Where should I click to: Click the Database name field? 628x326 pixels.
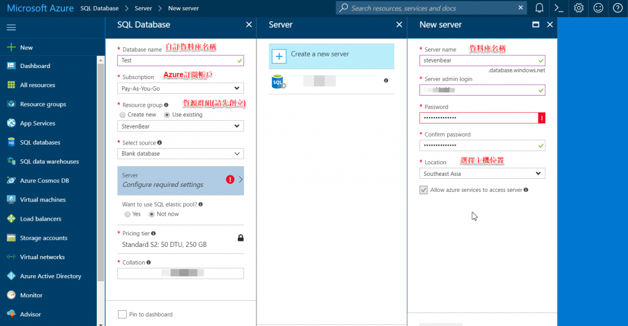(181, 61)
